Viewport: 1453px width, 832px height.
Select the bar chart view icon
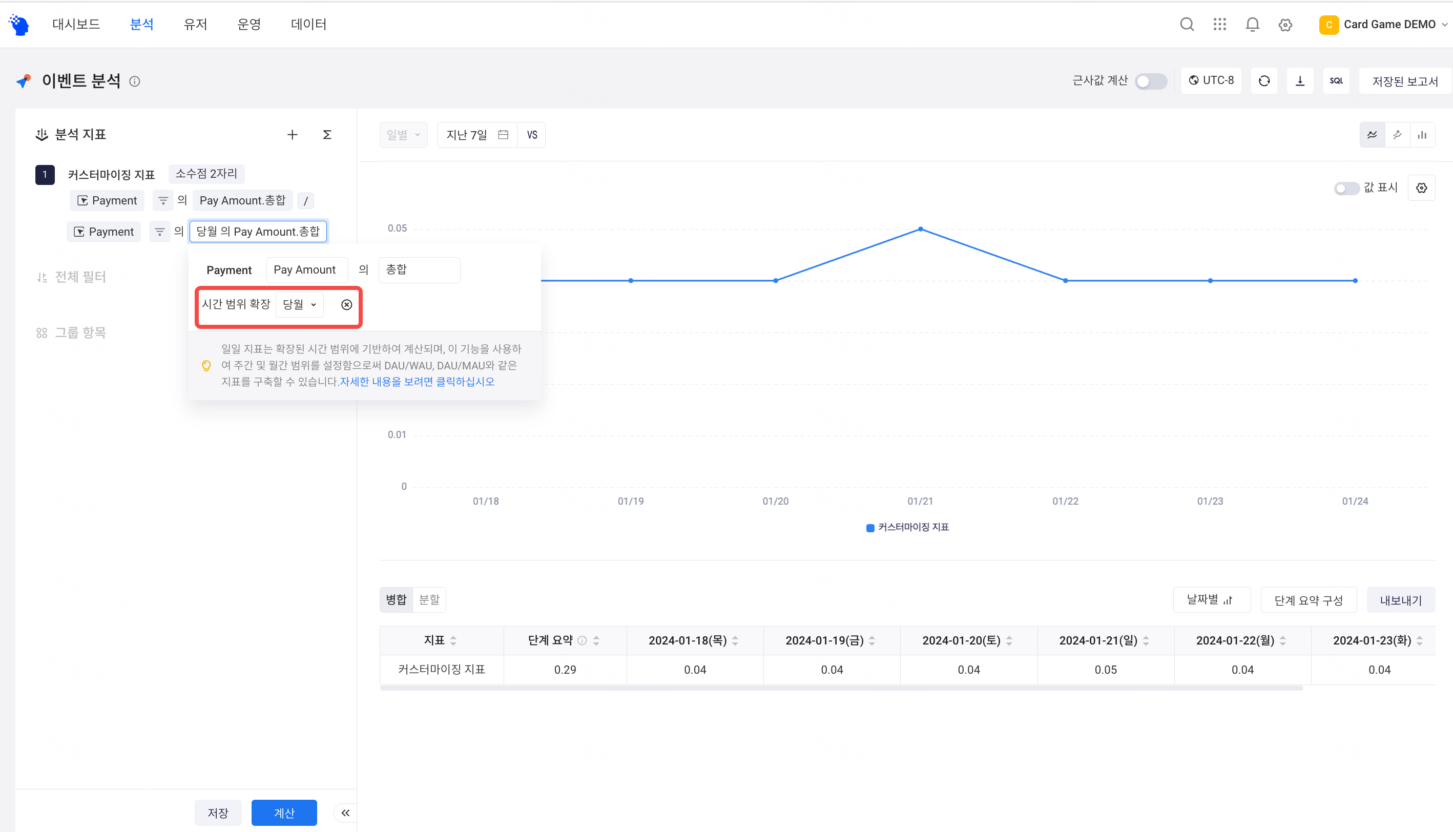point(1422,135)
